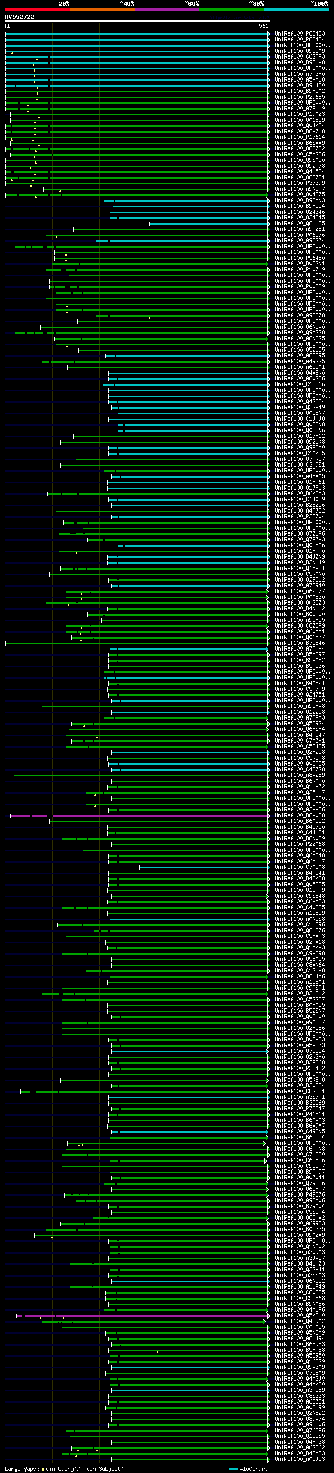Select the UniRef100_A3PIB9 label
334x1473 pixels.
click(300, 1390)
